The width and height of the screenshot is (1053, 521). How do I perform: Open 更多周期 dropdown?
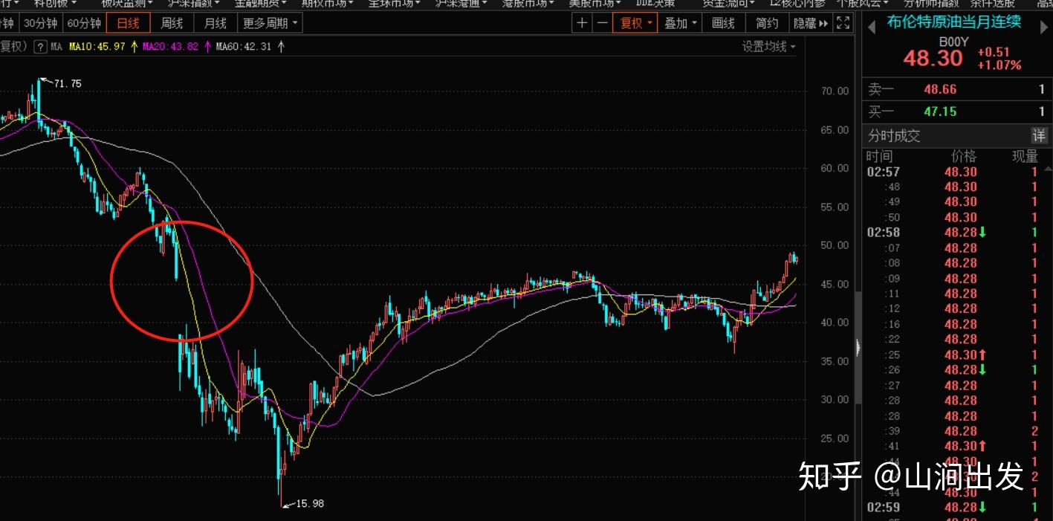tap(270, 23)
